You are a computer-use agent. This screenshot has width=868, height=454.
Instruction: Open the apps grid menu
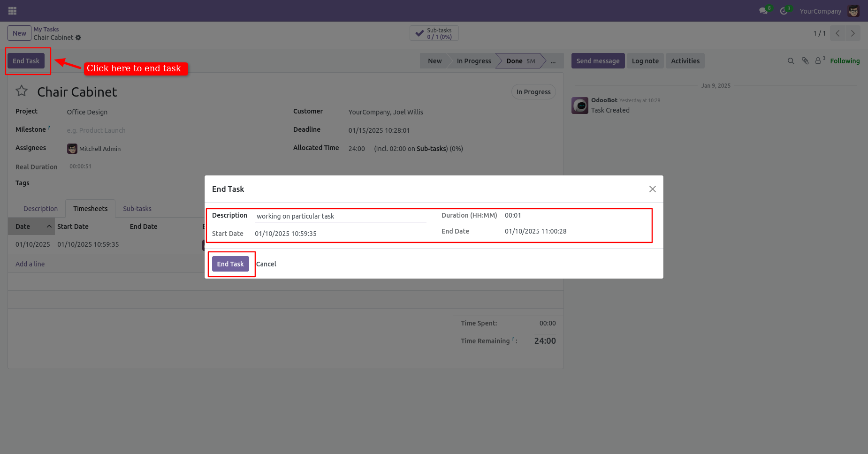(x=13, y=11)
